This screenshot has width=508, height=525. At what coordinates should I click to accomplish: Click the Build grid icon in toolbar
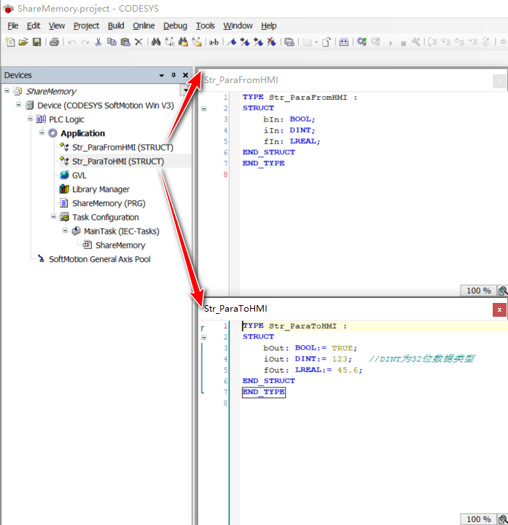(x=344, y=42)
